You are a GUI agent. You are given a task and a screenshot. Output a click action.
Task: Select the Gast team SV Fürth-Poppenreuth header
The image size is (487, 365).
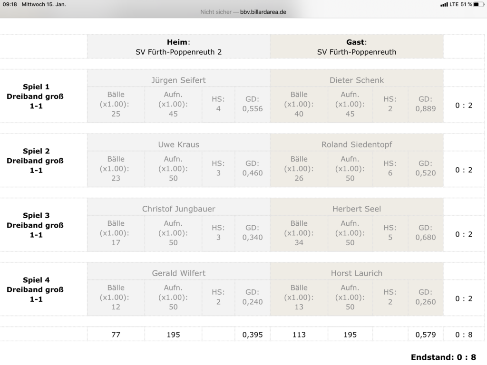357,47
